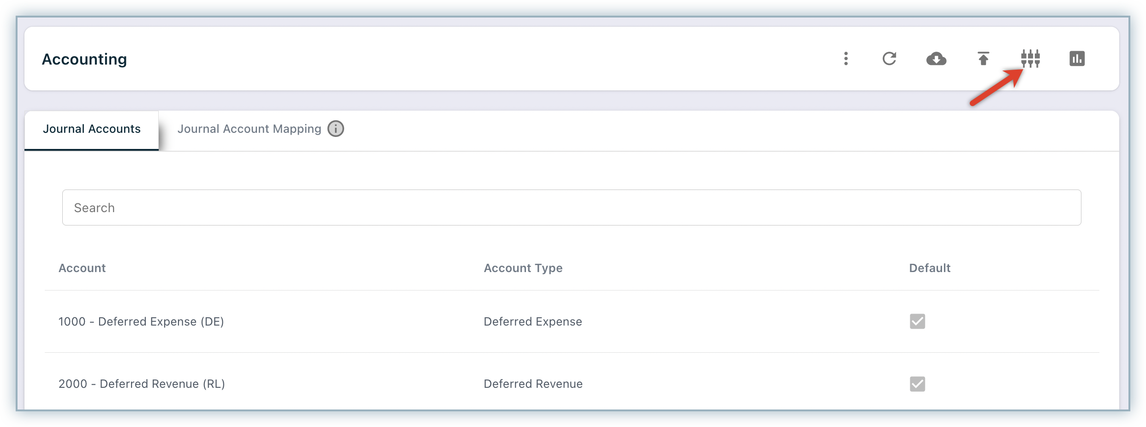Select the 1000 - Deferred Expense (DE) account
The width and height of the screenshot is (1146, 427).
point(141,321)
